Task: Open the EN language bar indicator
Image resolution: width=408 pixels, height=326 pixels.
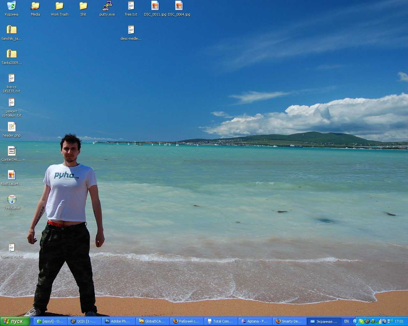Action: click(346, 321)
